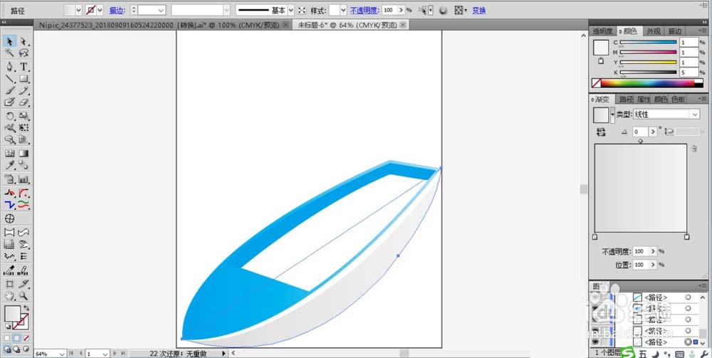Screen dimensions: 712x358
Task: Select the Direct Selection tool
Action: coord(23,41)
